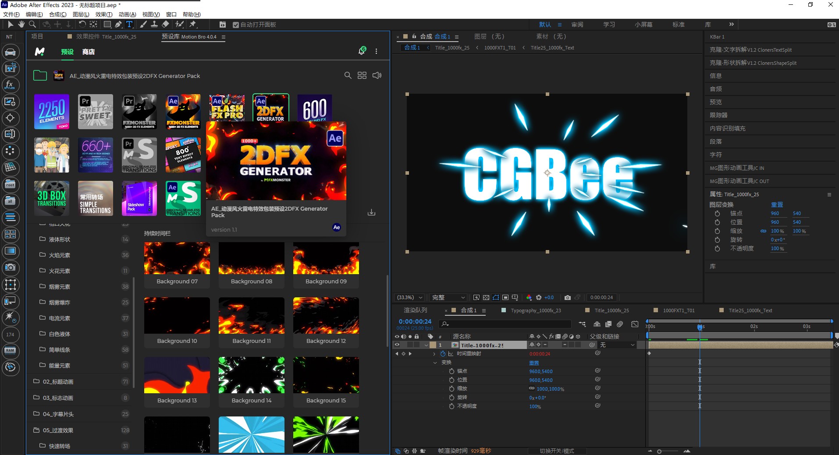Toggle anchor point stopwatch in timeline
Screen dimensions: 839x455
pos(451,371)
